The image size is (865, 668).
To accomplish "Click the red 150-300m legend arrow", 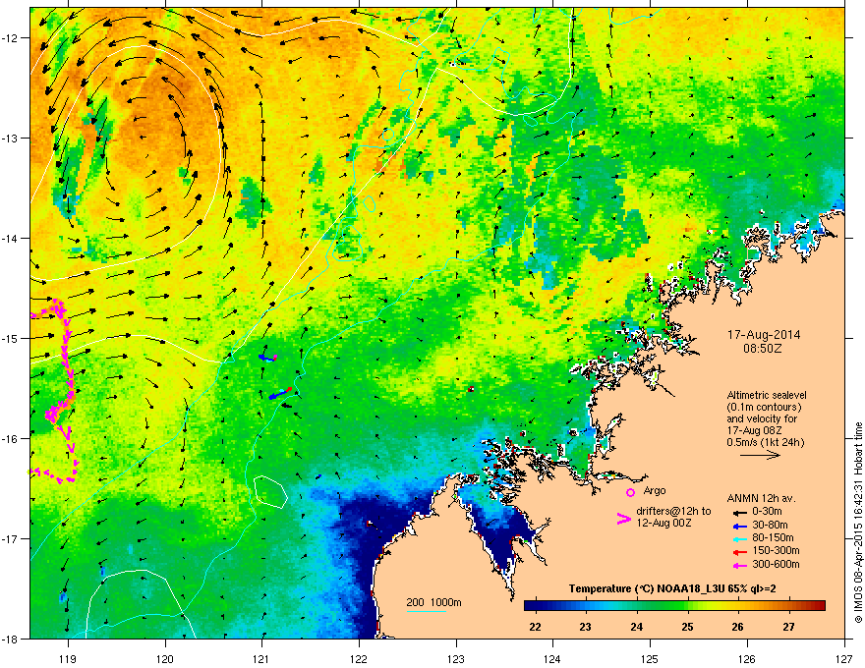I will (x=739, y=552).
